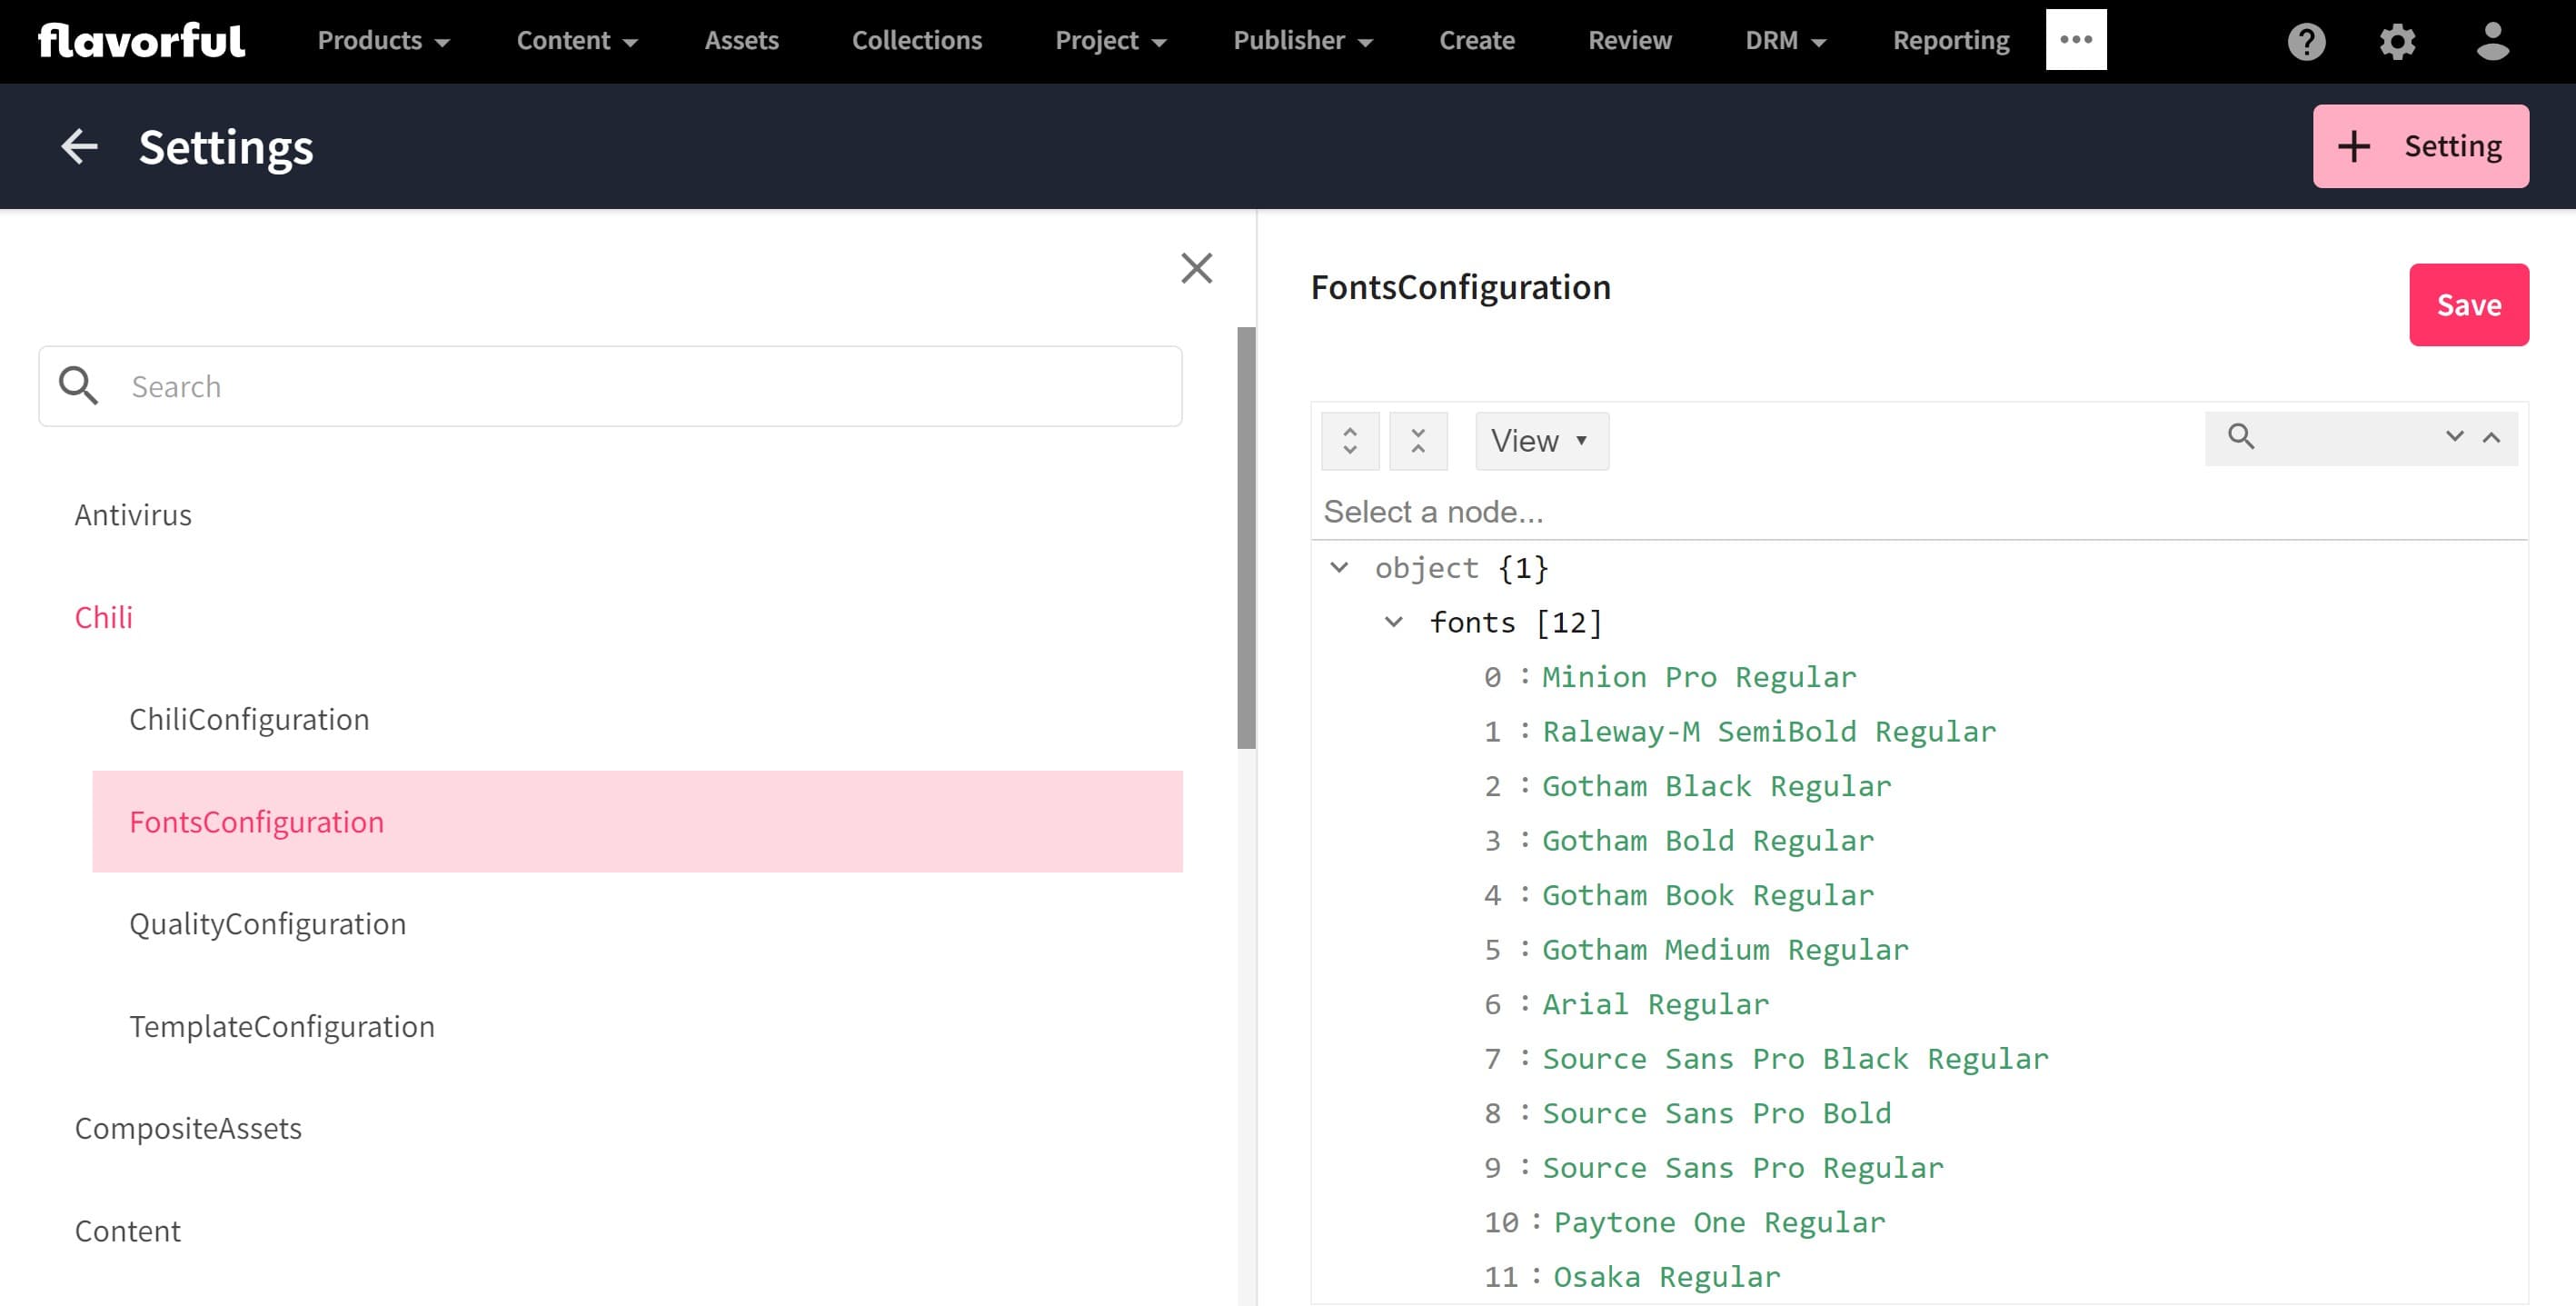
Task: Click the gear settings icon in header
Action: click(2398, 42)
